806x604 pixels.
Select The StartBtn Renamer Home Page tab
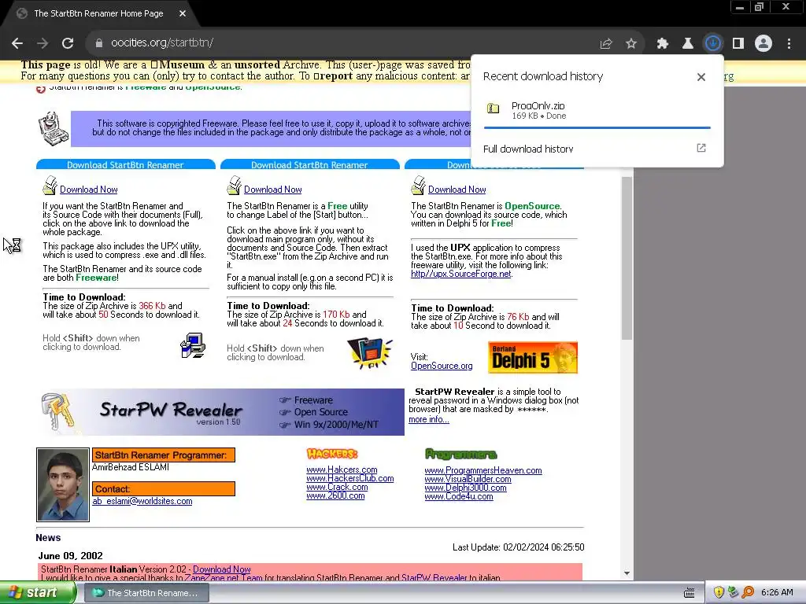[98, 13]
